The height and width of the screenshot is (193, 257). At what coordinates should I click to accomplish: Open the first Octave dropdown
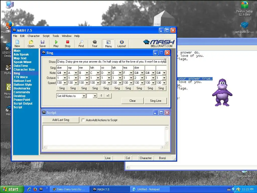tap(65, 78)
